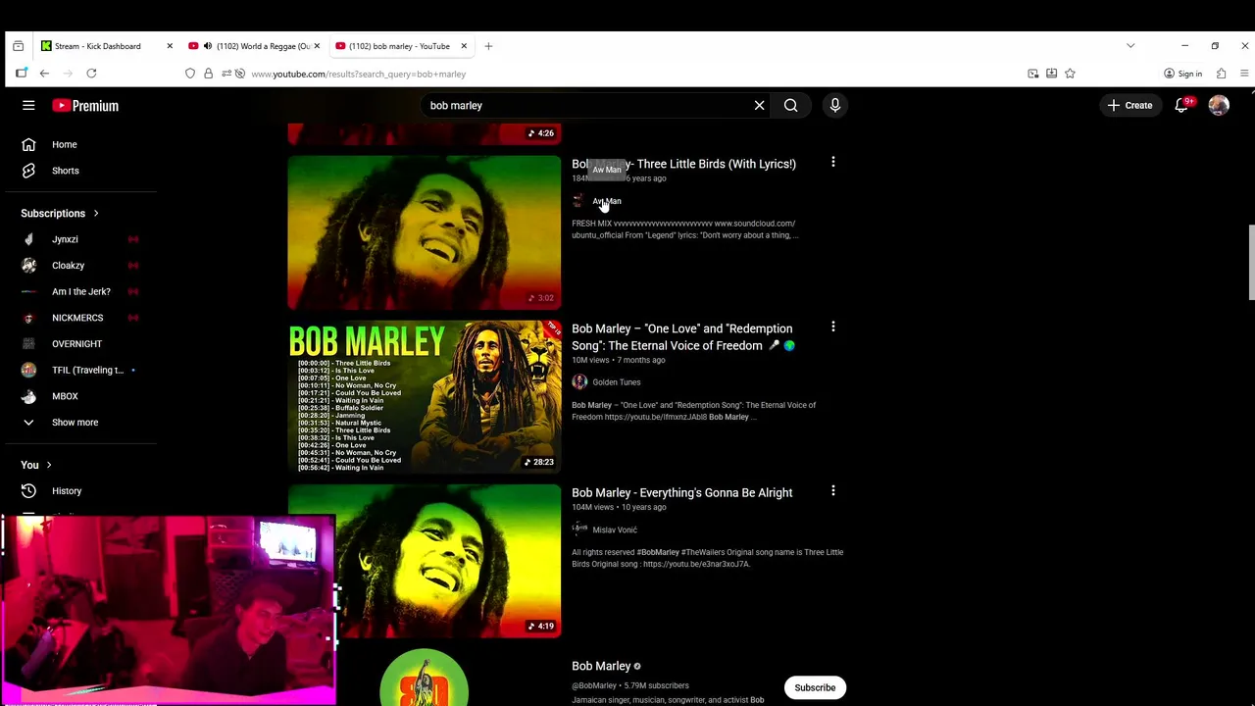
Task: Open the YouTube hamburger guide menu
Action: 28,105
